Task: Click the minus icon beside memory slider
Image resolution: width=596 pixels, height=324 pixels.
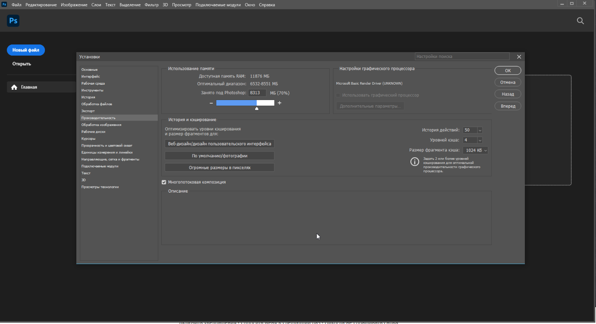Action: pos(211,103)
